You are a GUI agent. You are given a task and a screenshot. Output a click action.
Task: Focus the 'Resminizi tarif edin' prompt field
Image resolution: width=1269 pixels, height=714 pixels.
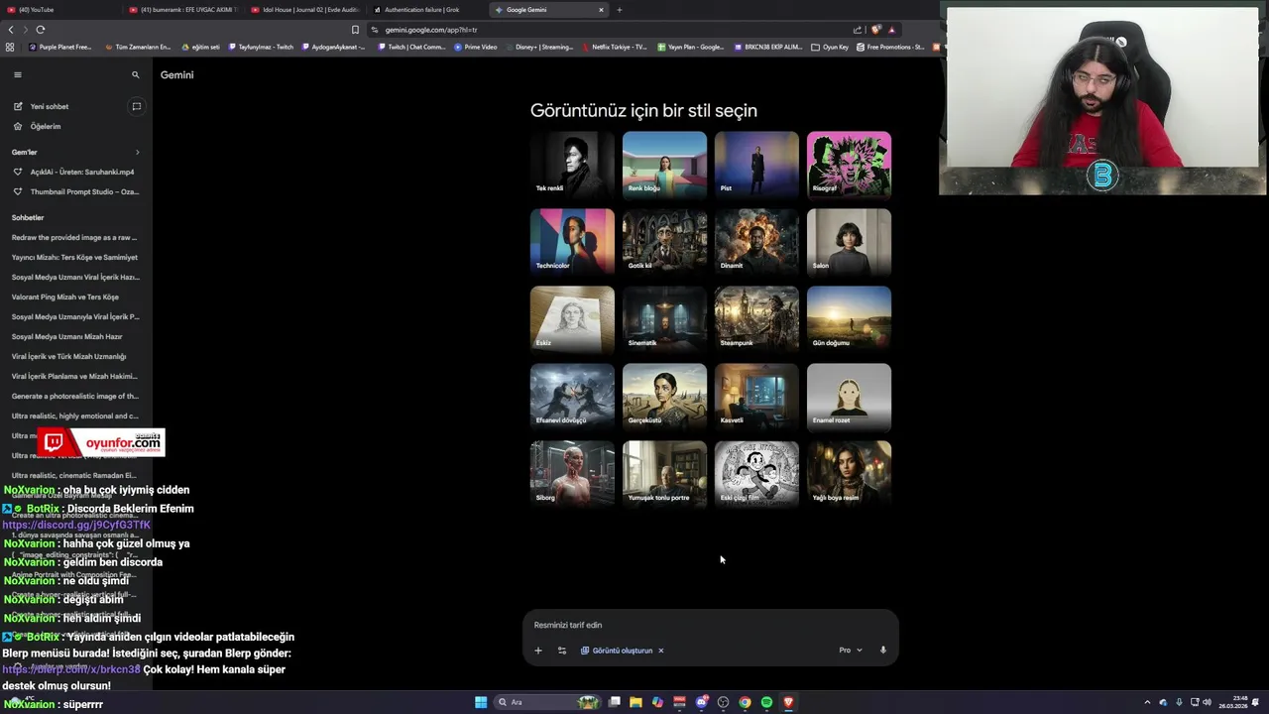tap(710, 625)
